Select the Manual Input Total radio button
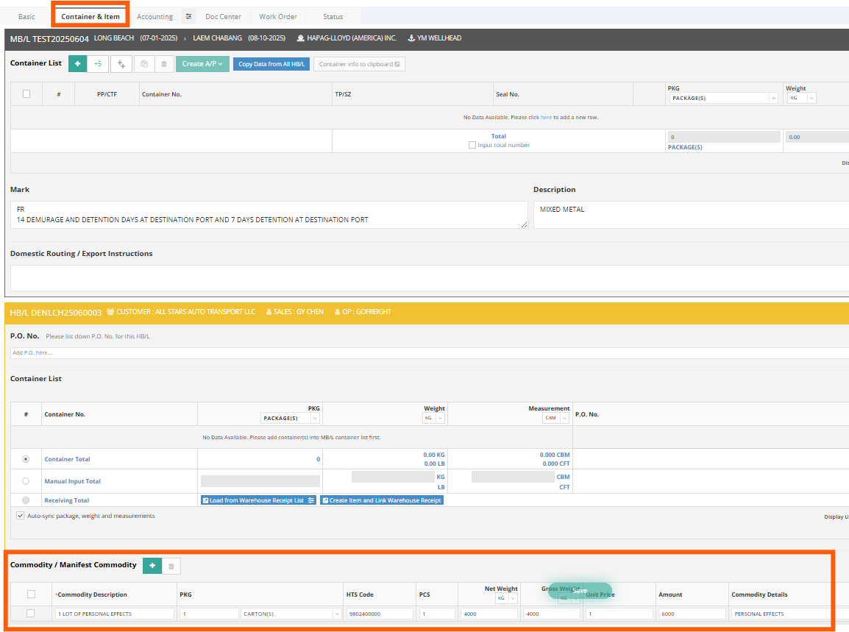 (x=25, y=480)
